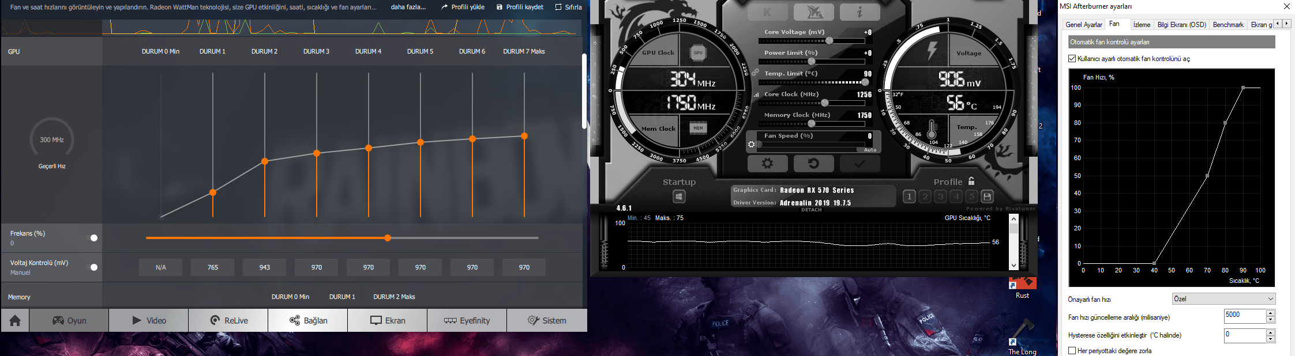Open Sistem tab in Radeon Settings

(547, 320)
